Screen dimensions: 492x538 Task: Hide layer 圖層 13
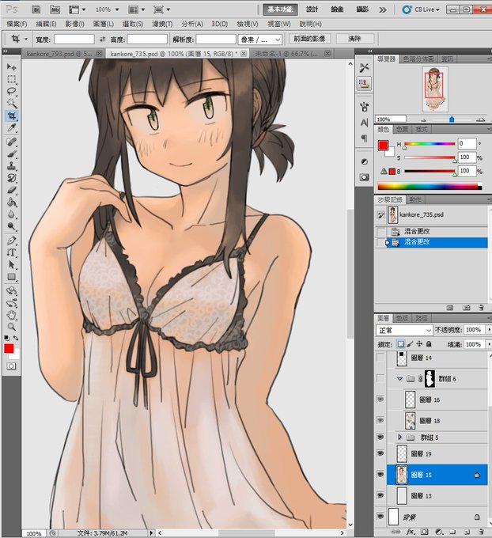(x=380, y=495)
